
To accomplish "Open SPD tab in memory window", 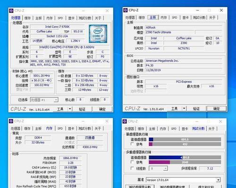I will pos(60,128).
